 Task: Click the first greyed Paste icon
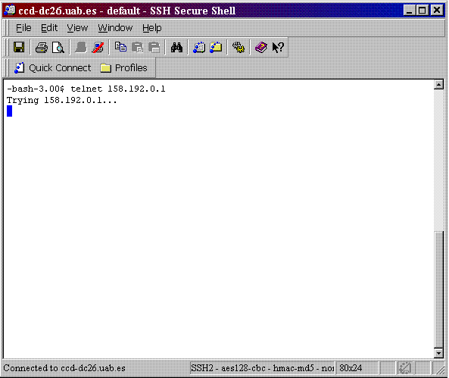tap(138, 47)
